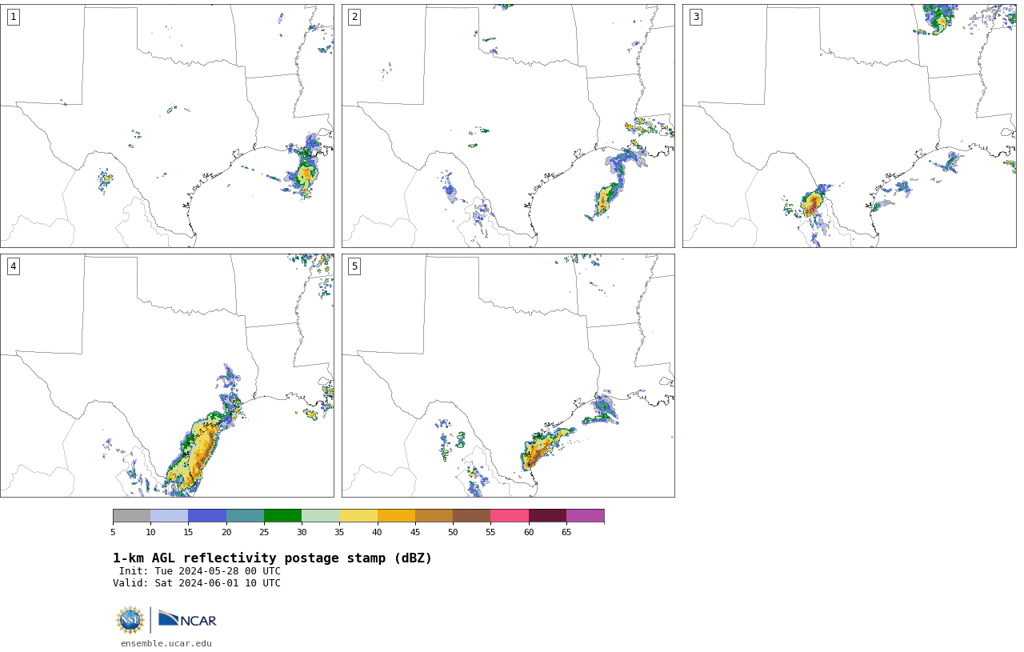Click the colorbar tick label 20
1024x652 pixels.
pos(226,532)
